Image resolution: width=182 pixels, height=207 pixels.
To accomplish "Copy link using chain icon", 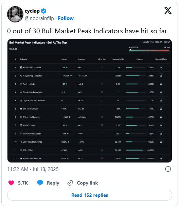I will coord(70,183).
